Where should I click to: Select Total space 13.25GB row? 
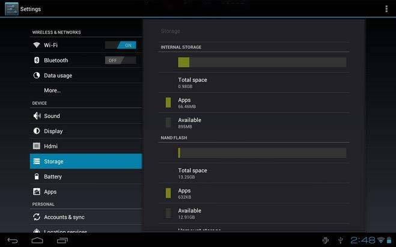pos(254,173)
